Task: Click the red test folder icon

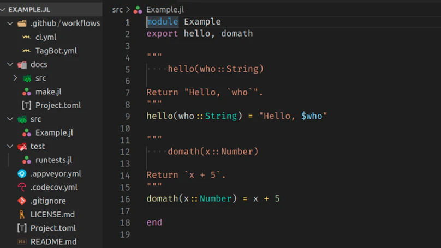Action: click(22, 147)
